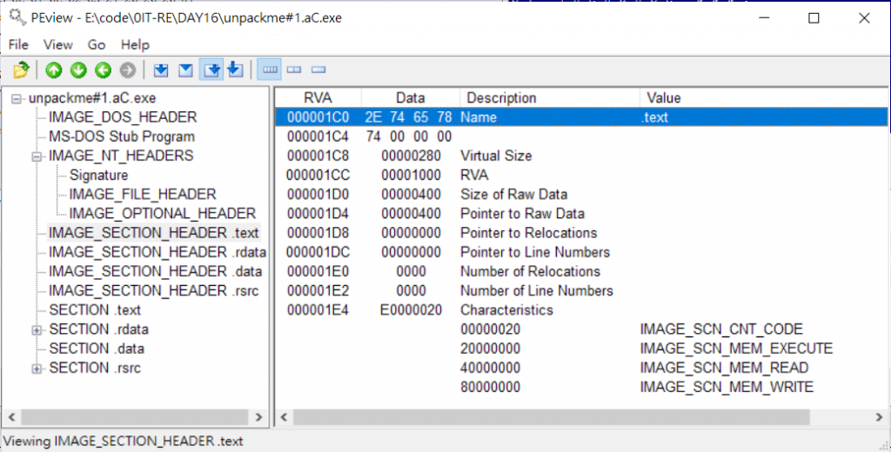Click the IMAGE_SCN_MEM_READ value

click(x=725, y=368)
